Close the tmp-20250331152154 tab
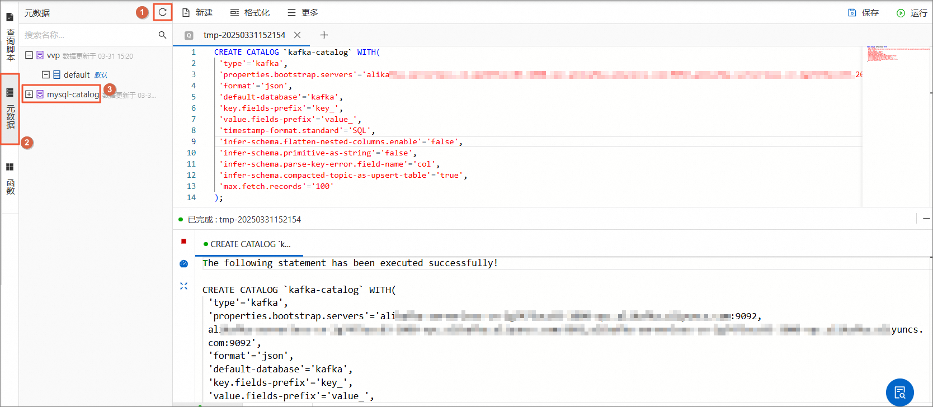933x407 pixels. [x=298, y=35]
